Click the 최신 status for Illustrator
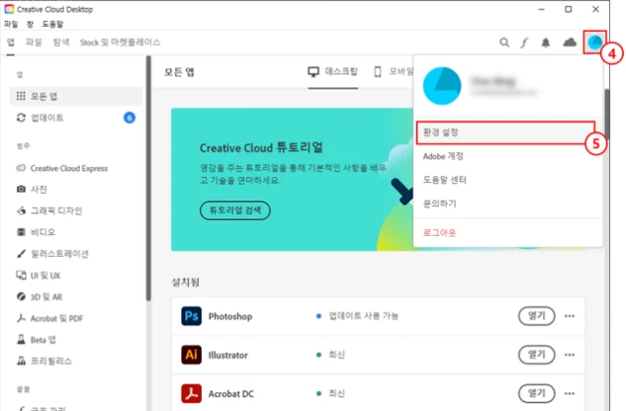 (x=337, y=355)
